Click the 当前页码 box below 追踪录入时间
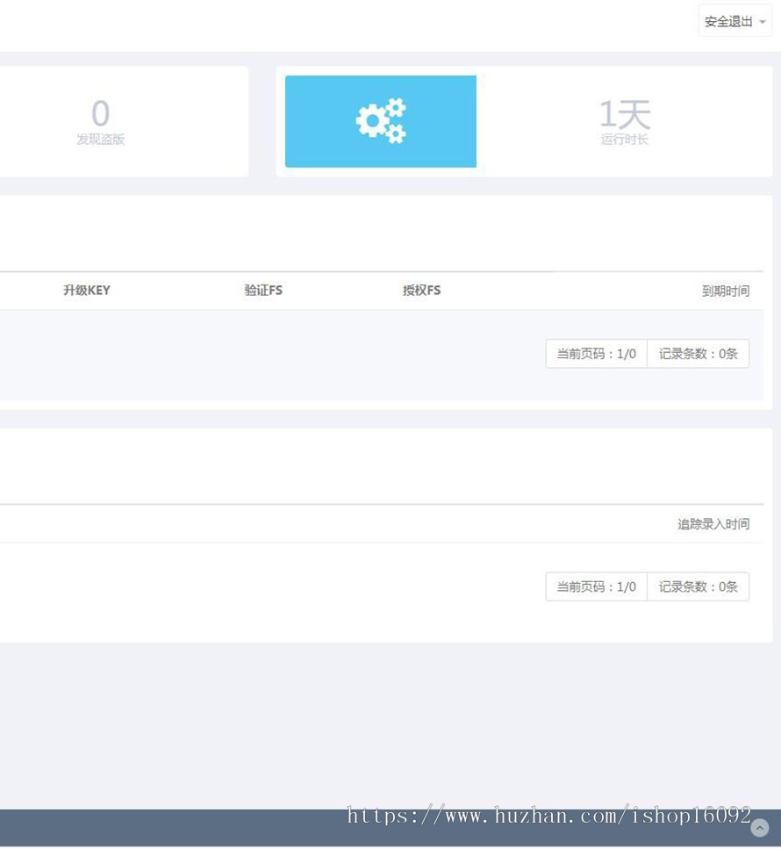781x849 pixels. pos(597,586)
